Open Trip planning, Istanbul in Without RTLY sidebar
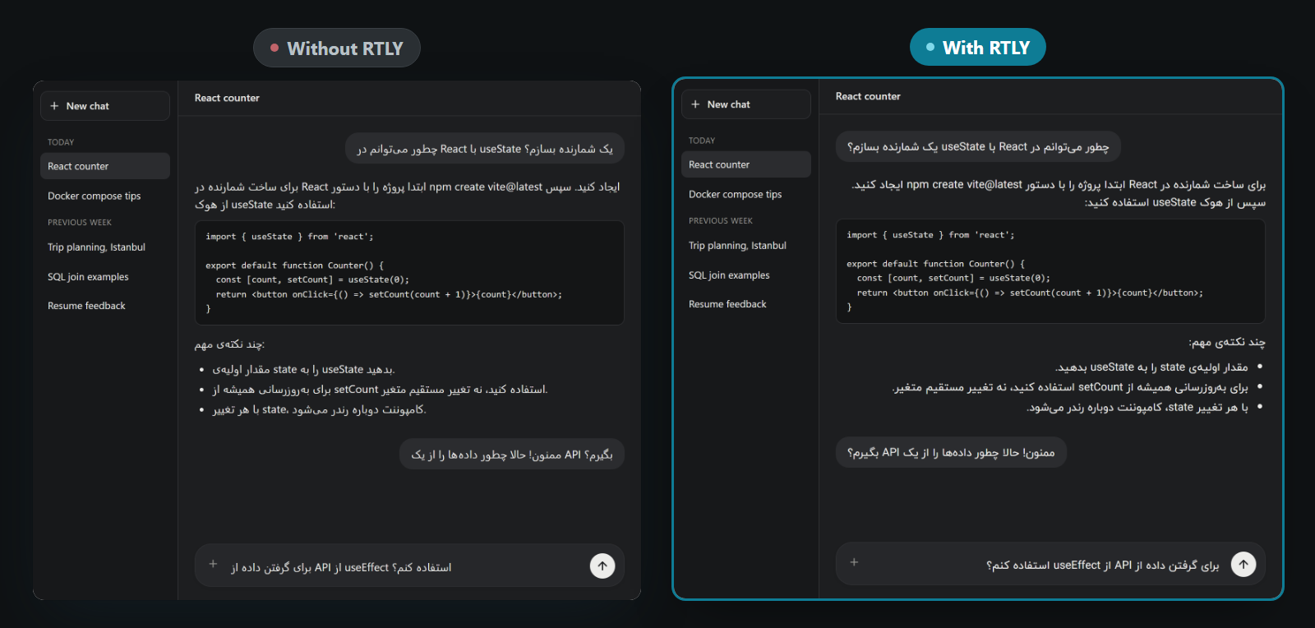Viewport: 1315px width, 628px height. [x=105, y=247]
